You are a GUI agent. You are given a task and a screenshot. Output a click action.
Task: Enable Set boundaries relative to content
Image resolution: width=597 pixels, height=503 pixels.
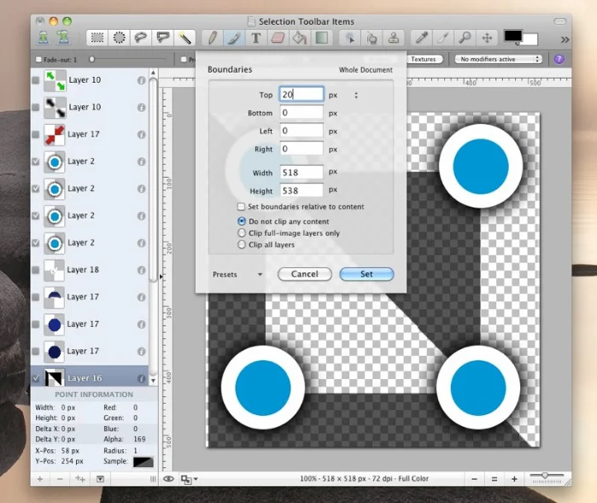coord(241,207)
